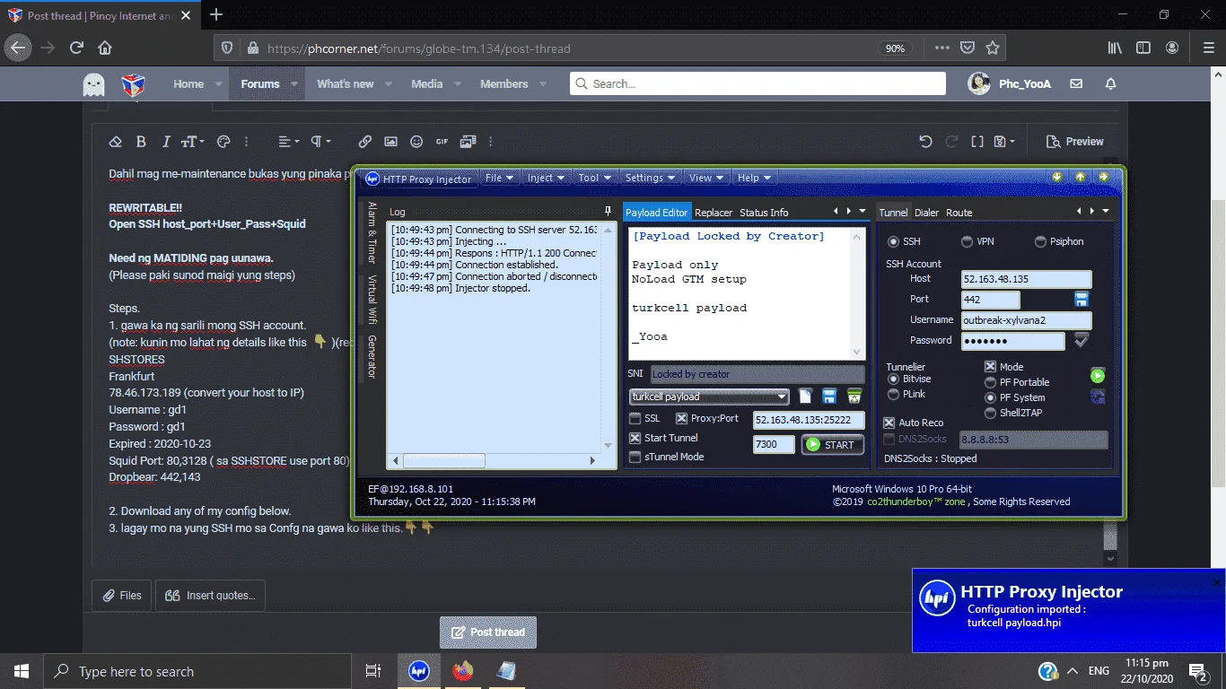Click the Preview button
Image resolution: width=1226 pixels, height=689 pixels.
[x=1074, y=142]
